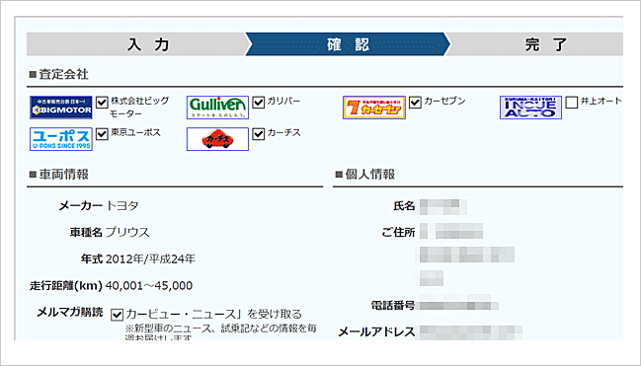The width and height of the screenshot is (641, 366).
Task: Go to the 入力 step
Action: click(136, 44)
